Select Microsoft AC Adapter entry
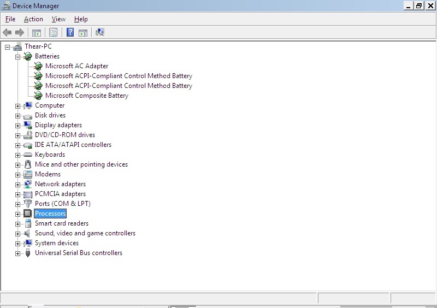The image size is (437, 308). pos(76,66)
